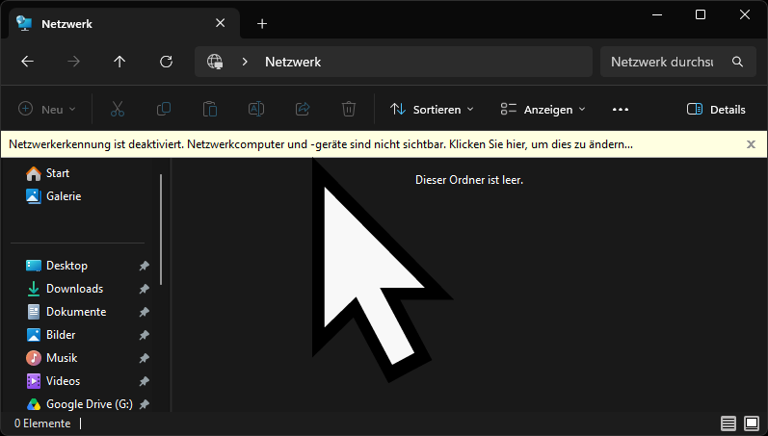Click the pin icon next to Desktop
The width and height of the screenshot is (768, 436).
click(x=144, y=266)
